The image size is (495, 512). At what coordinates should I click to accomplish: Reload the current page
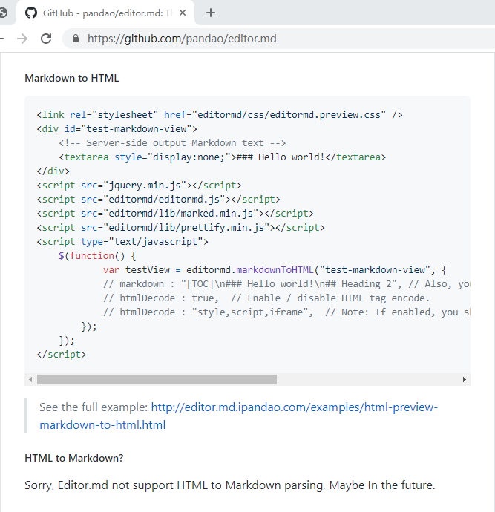pyautogui.click(x=46, y=39)
